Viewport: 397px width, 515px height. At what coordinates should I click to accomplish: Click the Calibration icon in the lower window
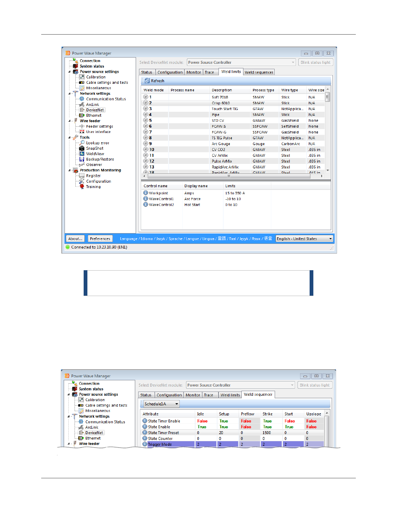coord(81,399)
